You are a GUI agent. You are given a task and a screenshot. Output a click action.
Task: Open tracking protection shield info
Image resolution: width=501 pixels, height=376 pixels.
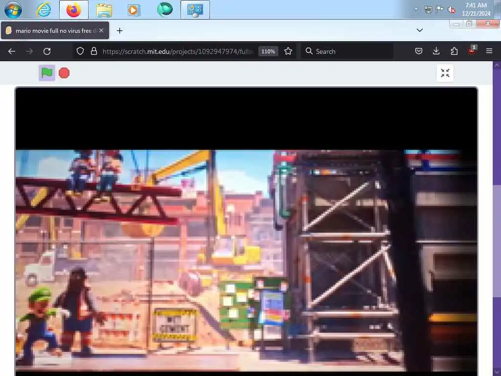click(x=80, y=51)
